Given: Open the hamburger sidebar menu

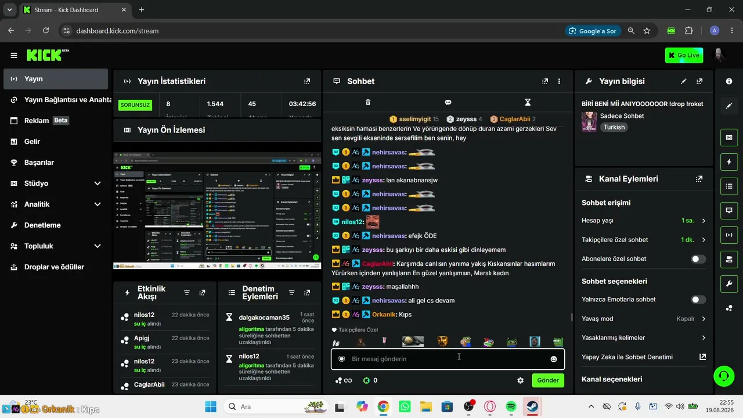Looking at the screenshot, I should (14, 55).
